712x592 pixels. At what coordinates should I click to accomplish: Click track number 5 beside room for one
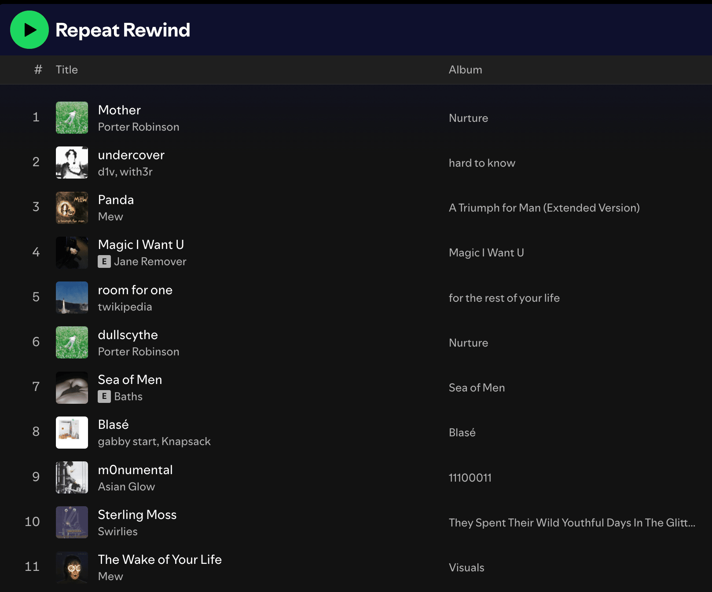pos(36,297)
